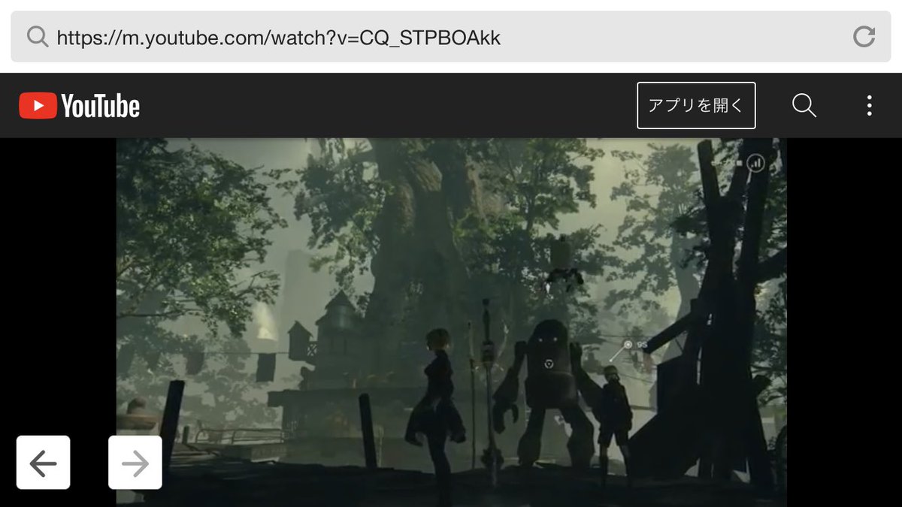Tap the アプリを開く button
The image size is (902, 507).
[x=696, y=105]
